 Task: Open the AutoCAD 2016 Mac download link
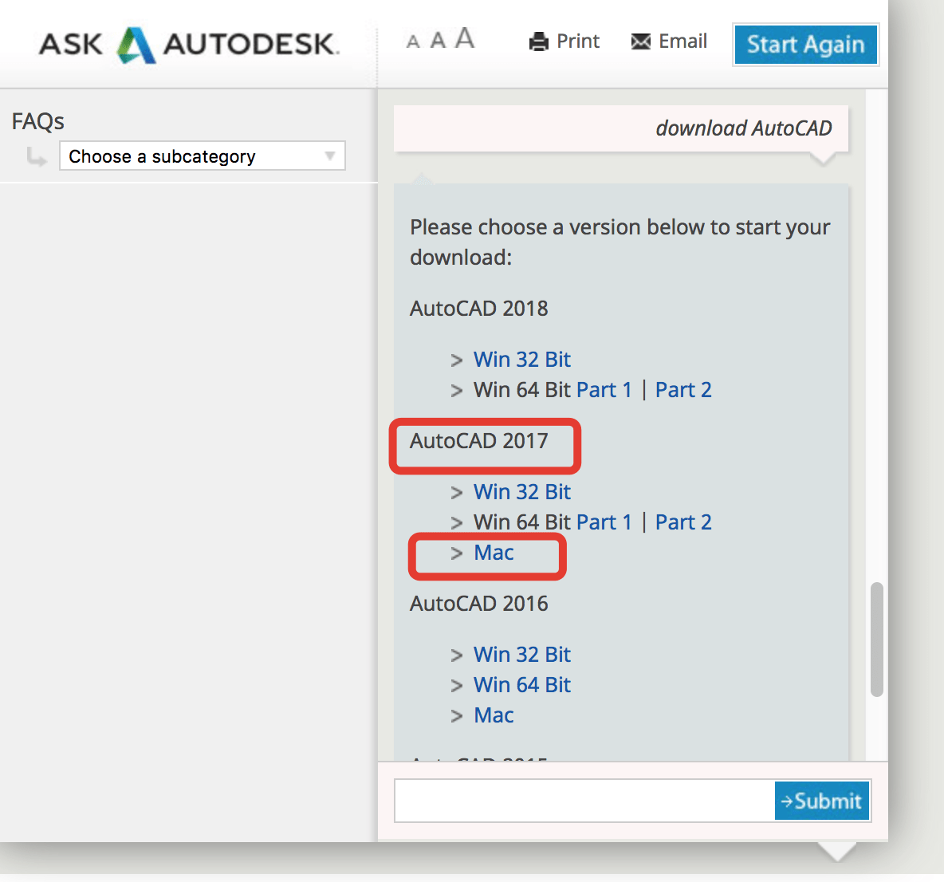pos(494,715)
